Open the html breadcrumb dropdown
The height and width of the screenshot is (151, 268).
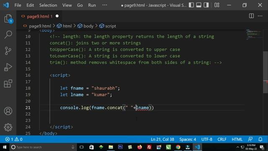pyautogui.click(x=64, y=26)
